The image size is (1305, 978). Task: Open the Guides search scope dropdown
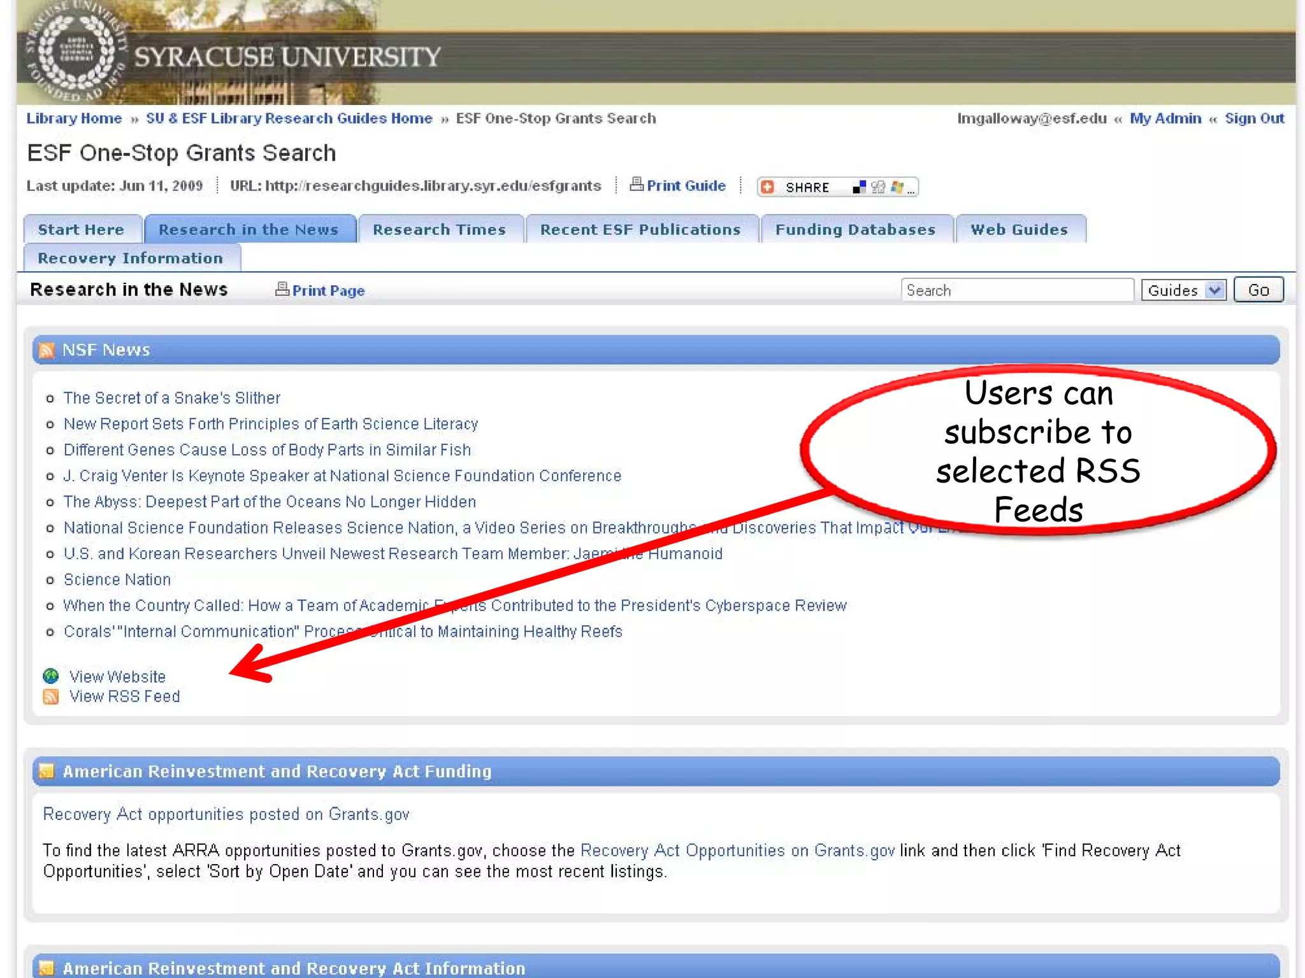click(x=1183, y=290)
